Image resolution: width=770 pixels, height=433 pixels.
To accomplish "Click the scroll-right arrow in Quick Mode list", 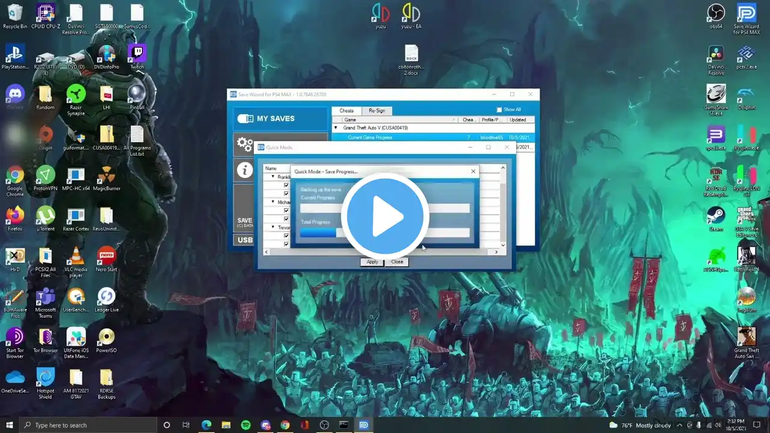I will click(x=496, y=252).
